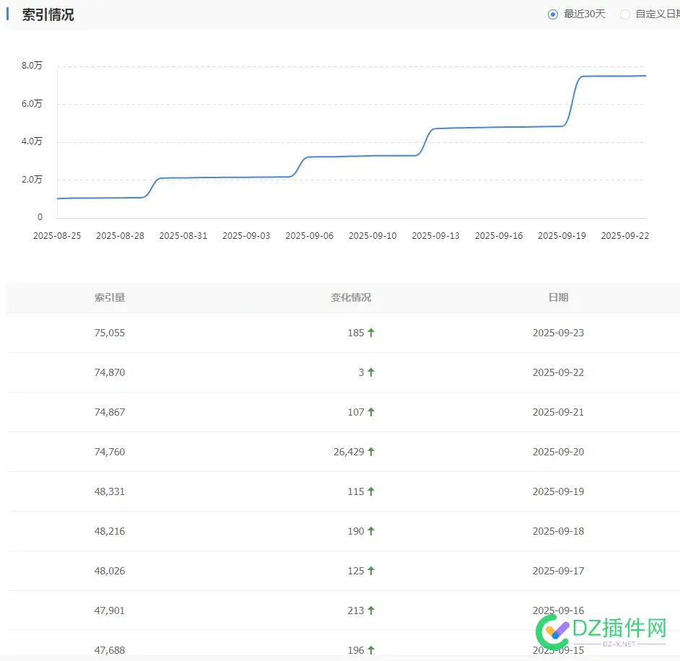Screen dimensions: 680x661
Task: Click the y-axis label 4.0万
Action: (32, 141)
